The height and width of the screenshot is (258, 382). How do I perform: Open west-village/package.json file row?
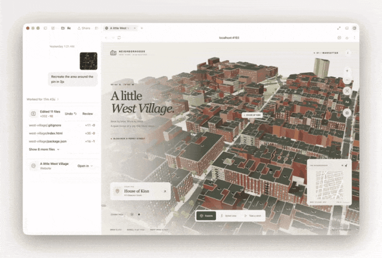click(62, 142)
